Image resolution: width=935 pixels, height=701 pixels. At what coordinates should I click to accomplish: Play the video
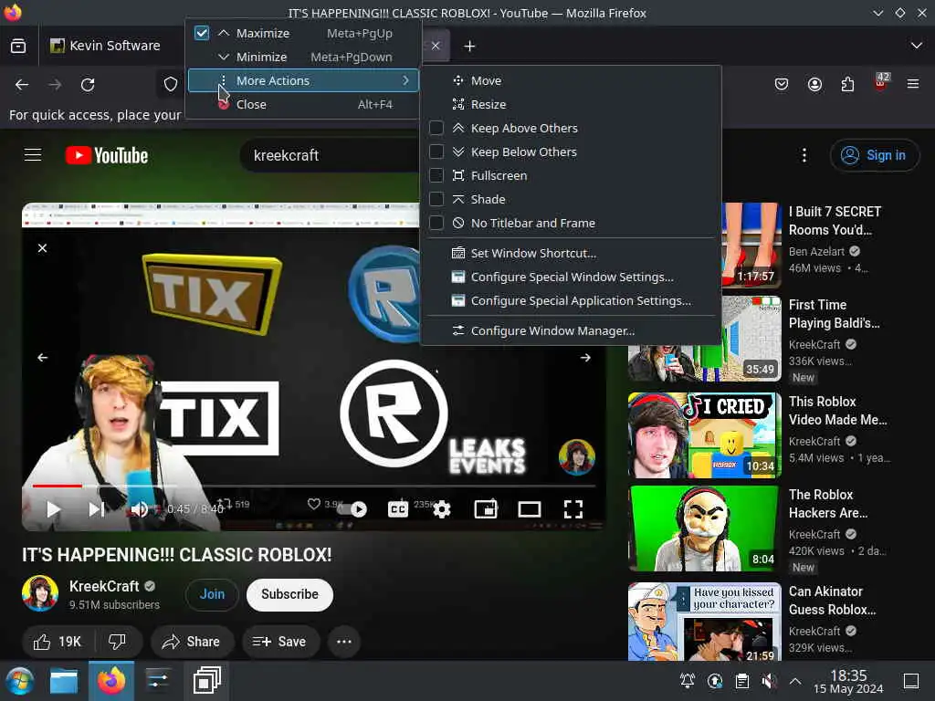(x=53, y=509)
